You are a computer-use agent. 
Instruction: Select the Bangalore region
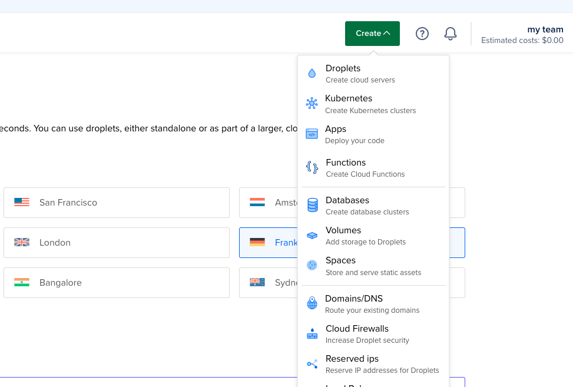[x=117, y=283]
